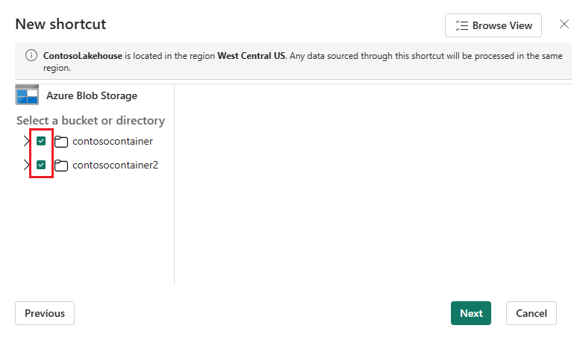This screenshot has height=337, width=586.
Task: Go to the Next step
Action: [x=471, y=313]
